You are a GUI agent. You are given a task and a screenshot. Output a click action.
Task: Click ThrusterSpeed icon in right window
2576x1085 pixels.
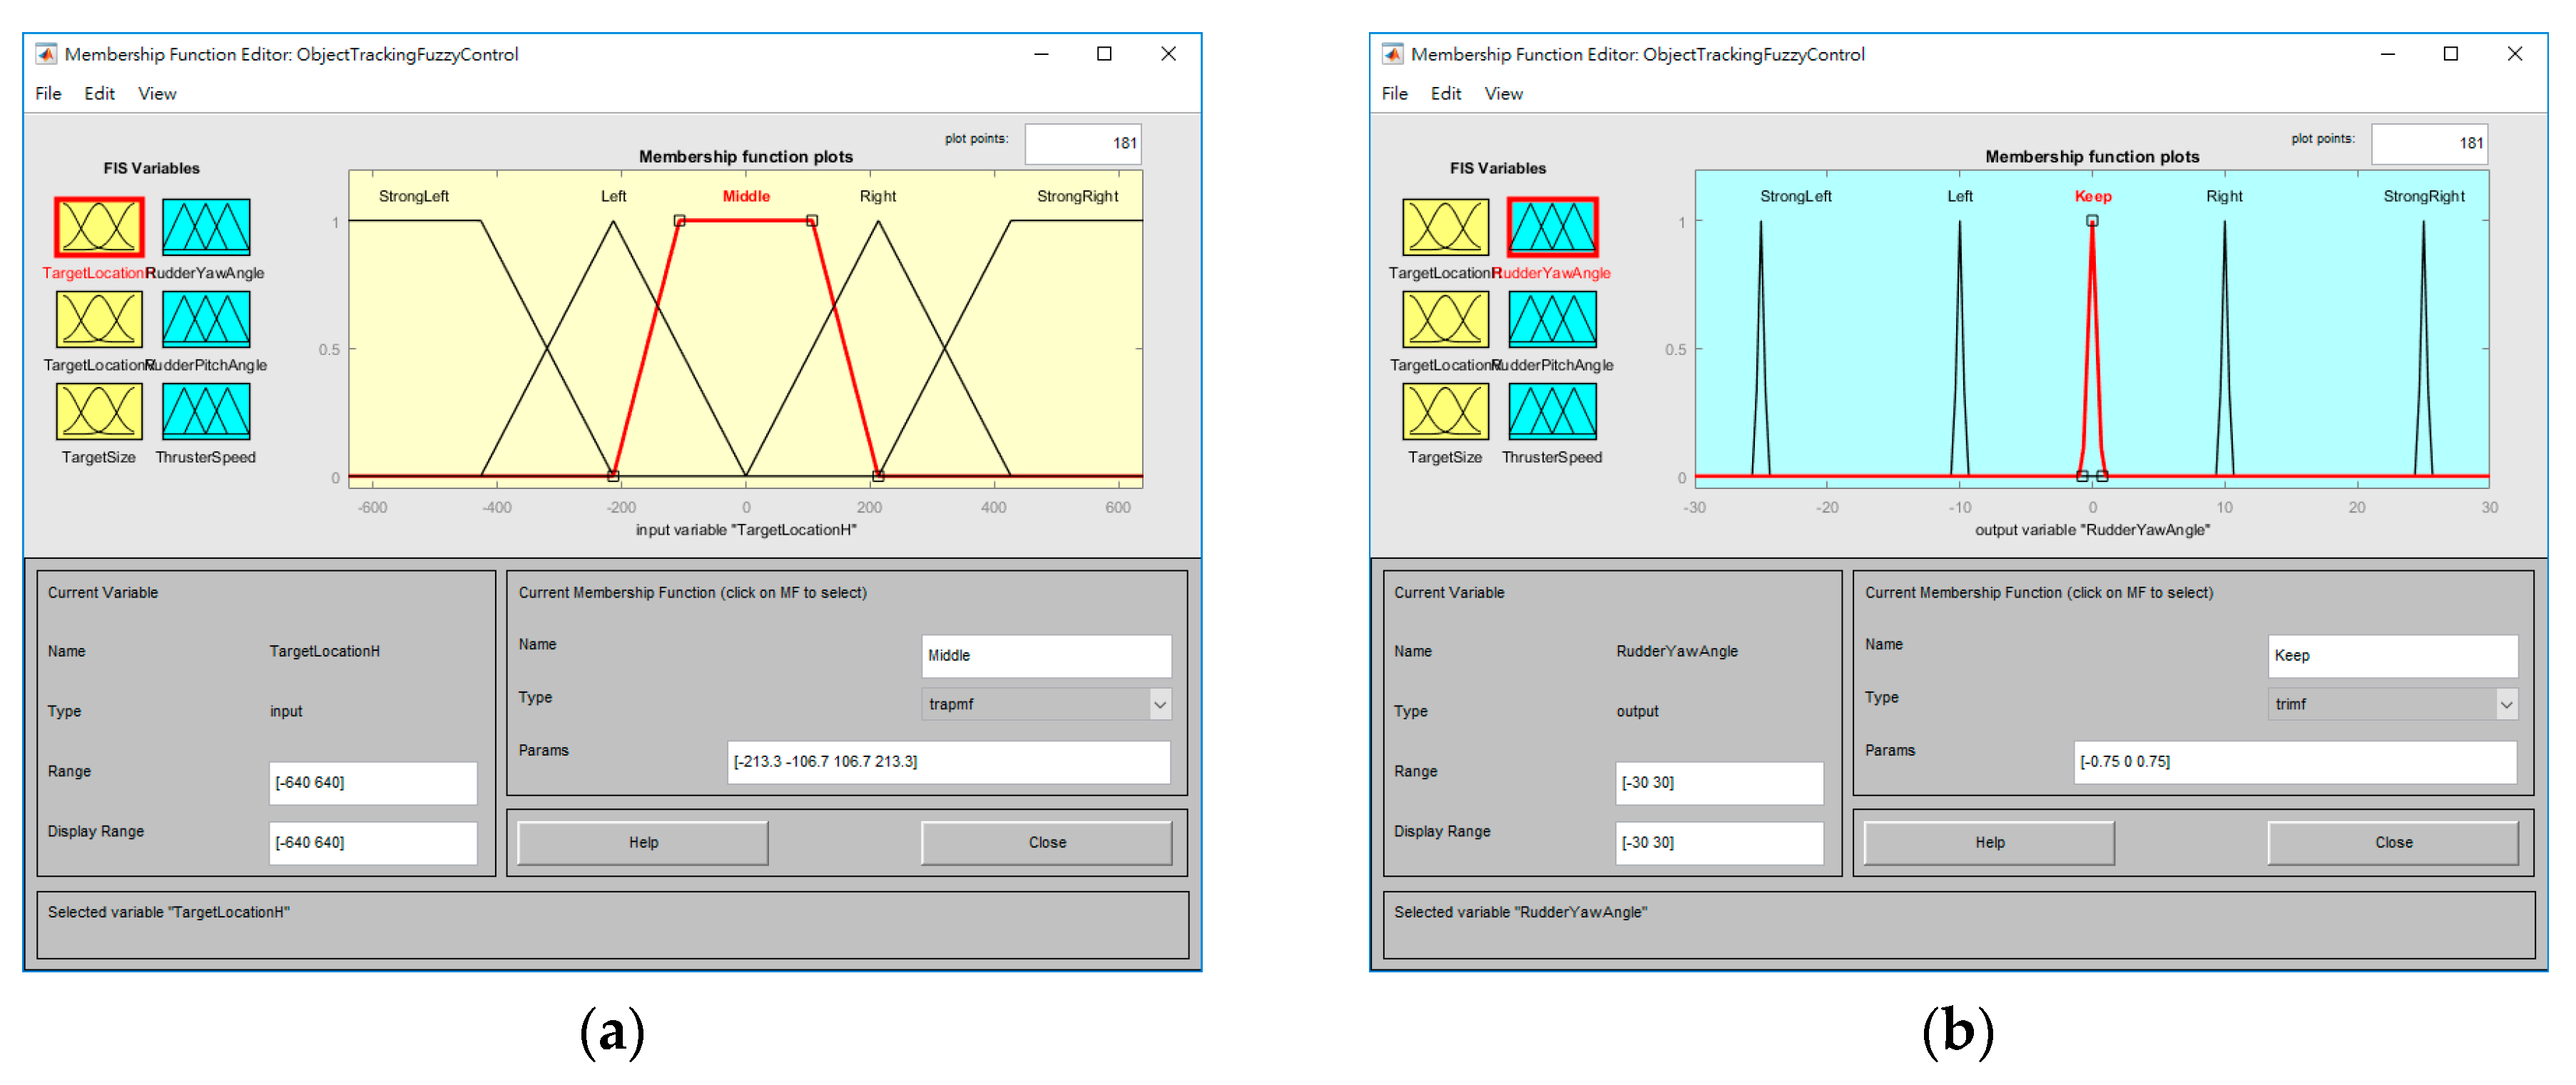[1552, 411]
